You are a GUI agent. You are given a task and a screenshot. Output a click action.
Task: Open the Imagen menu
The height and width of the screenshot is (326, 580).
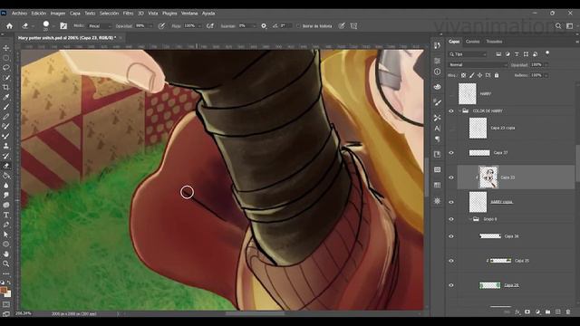58,13
